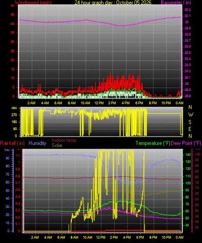202x243 pixels.
Task: Click 80 on the green temperature axis
Action: 187,197
